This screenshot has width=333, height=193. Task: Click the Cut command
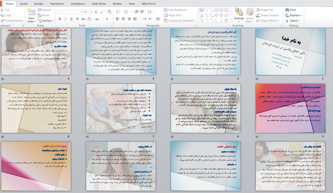point(7,10)
